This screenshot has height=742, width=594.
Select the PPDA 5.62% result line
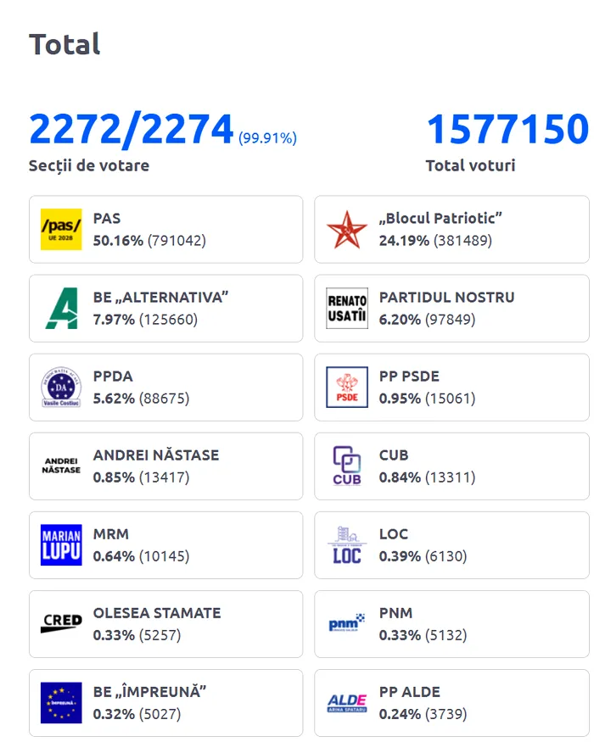(141, 399)
